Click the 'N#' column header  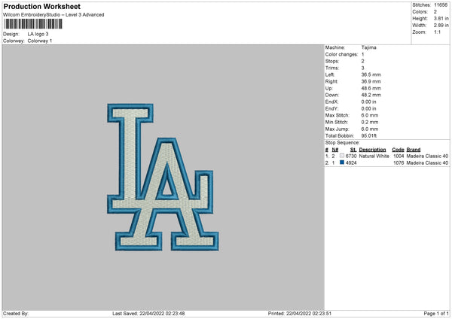pyautogui.click(x=335, y=150)
